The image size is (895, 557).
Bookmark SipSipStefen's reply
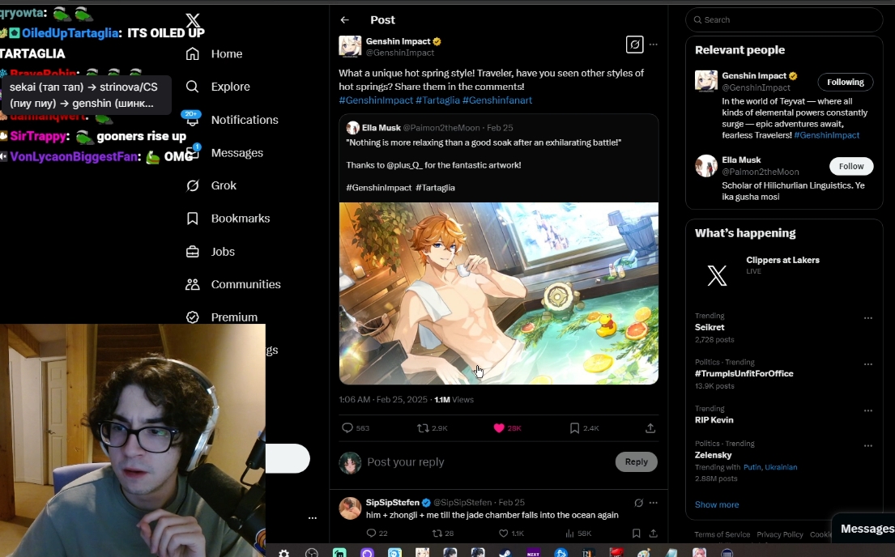(636, 533)
